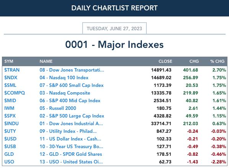Open 30-Year US Treasury Bond name link

(x=71, y=147)
